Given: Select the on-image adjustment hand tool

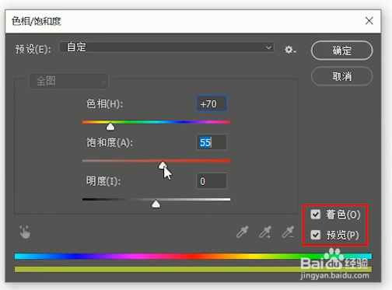Looking at the screenshot, I should [25, 232].
